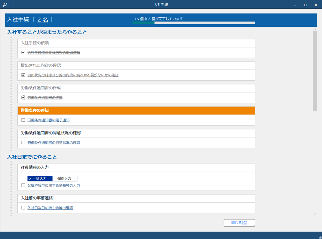322x239 pixels.
Task: Open 入社日当日の持ち物等の連絡 link
Action: 50,208
